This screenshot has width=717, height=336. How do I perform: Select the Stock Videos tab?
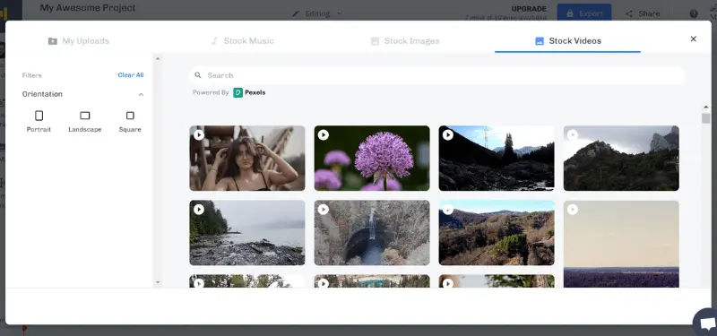(x=568, y=41)
